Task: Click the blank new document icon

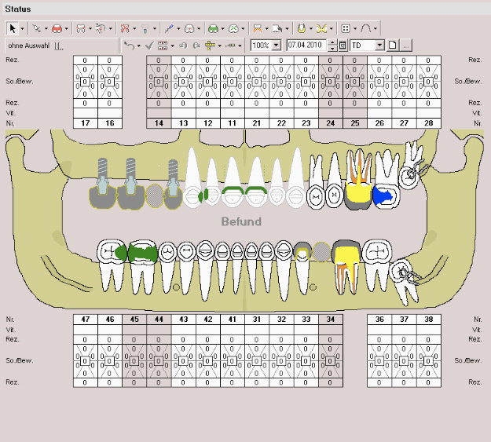Action: pos(393,46)
